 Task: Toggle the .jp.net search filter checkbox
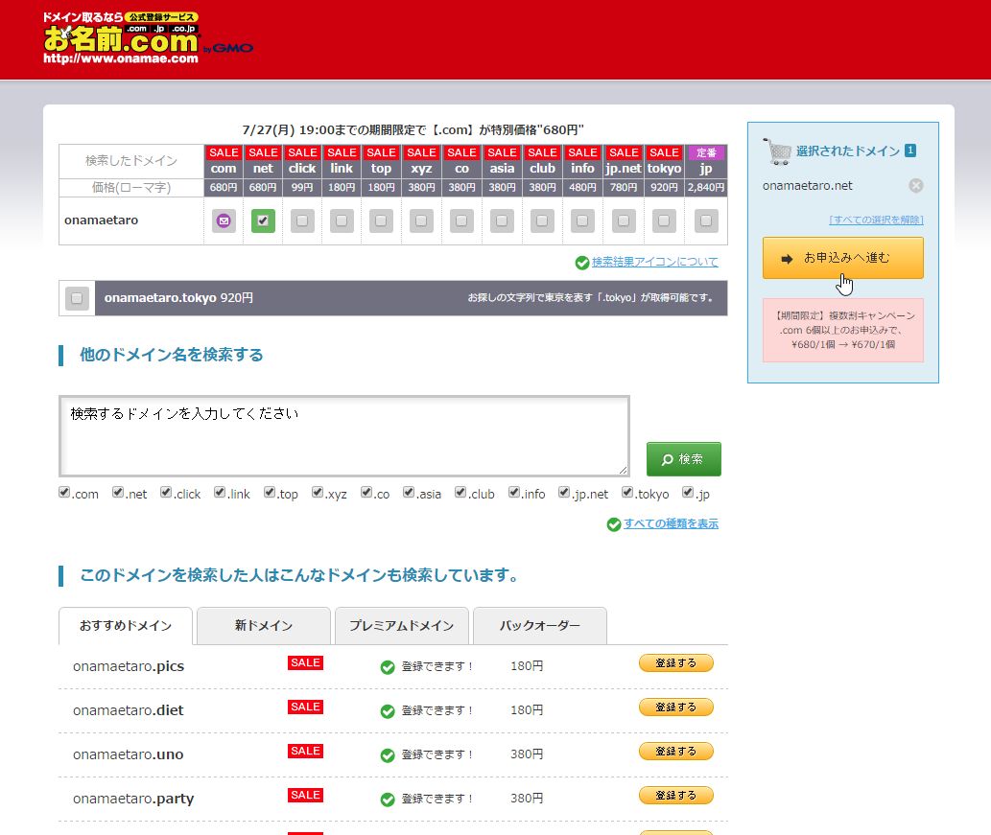pos(564,492)
